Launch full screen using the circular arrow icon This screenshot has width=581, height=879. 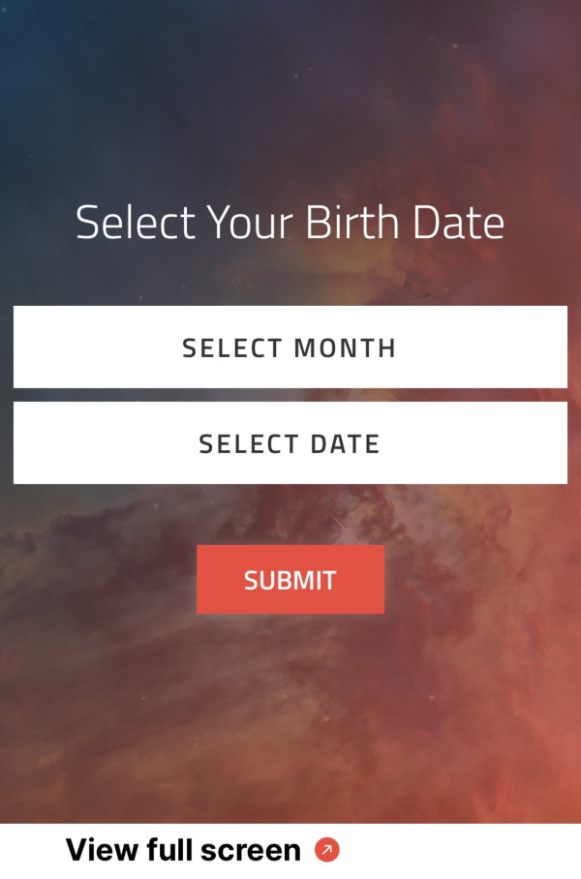pos(327,851)
